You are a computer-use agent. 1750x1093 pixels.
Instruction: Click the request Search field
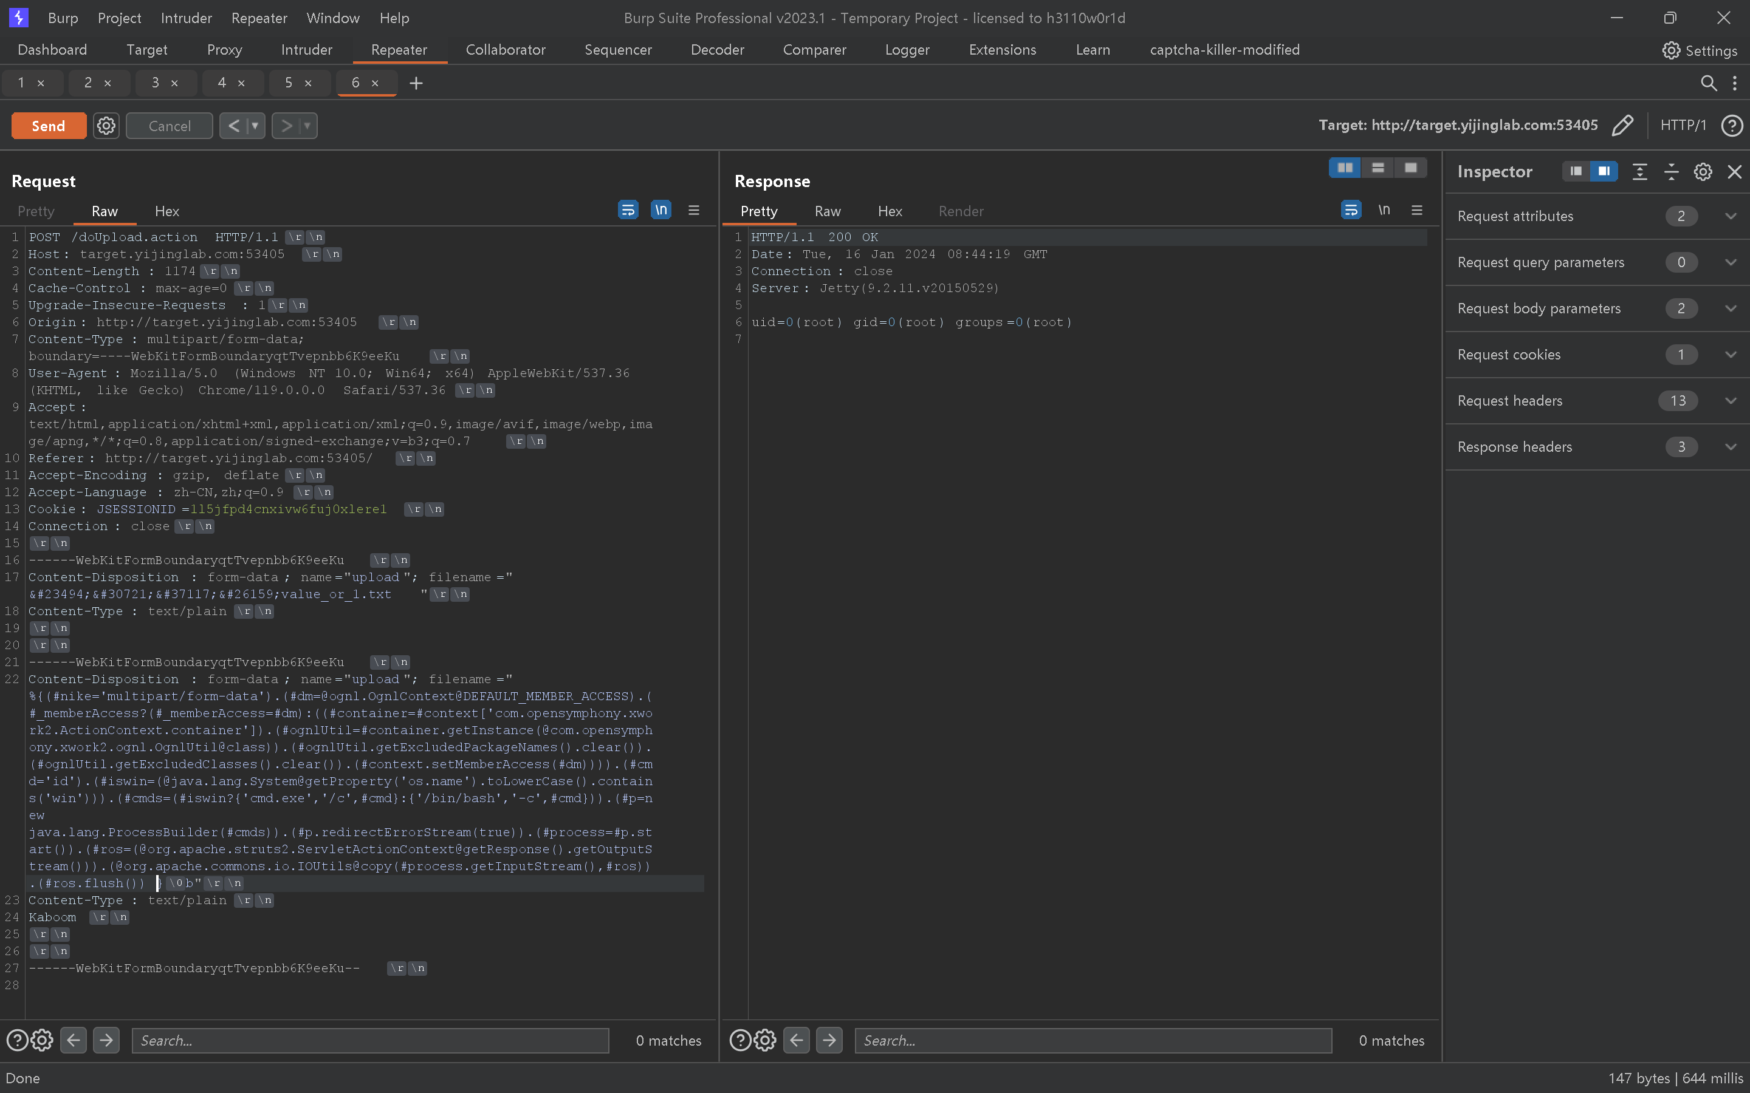(370, 1041)
